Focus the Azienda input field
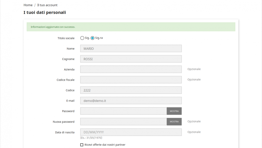 tap(131, 69)
